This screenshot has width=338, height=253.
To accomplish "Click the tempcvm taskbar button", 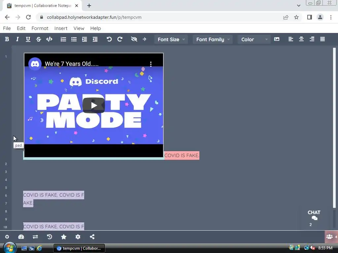I will tap(79, 248).
